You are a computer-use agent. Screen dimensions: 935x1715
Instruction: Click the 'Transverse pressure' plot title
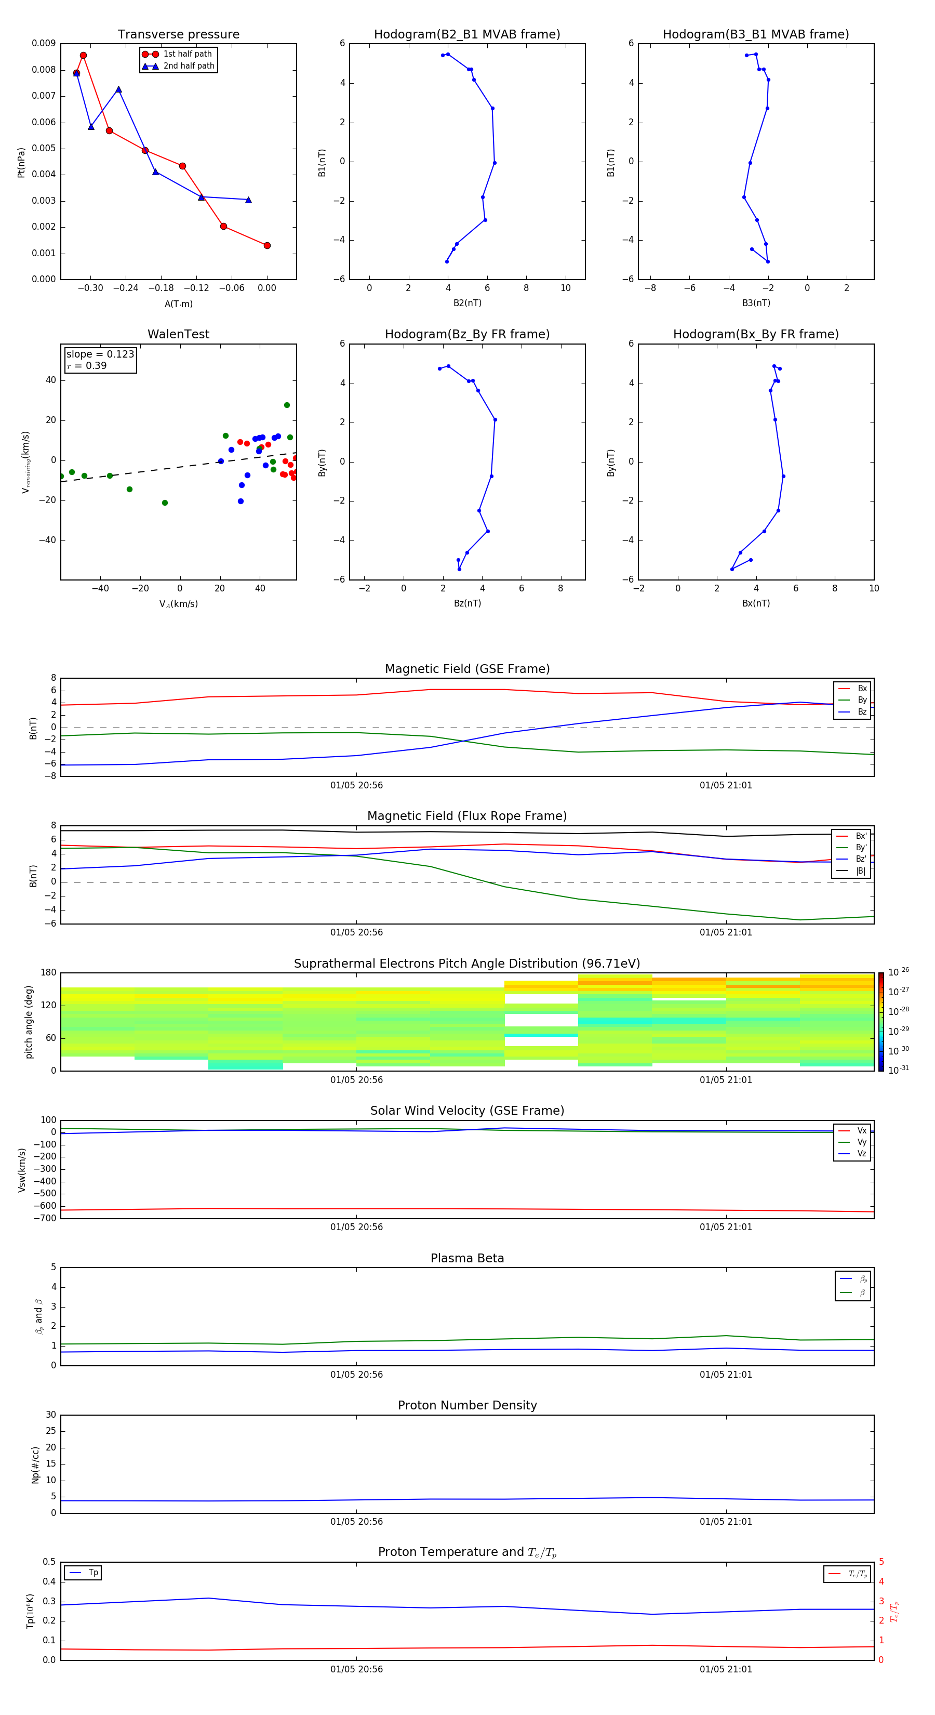click(178, 35)
